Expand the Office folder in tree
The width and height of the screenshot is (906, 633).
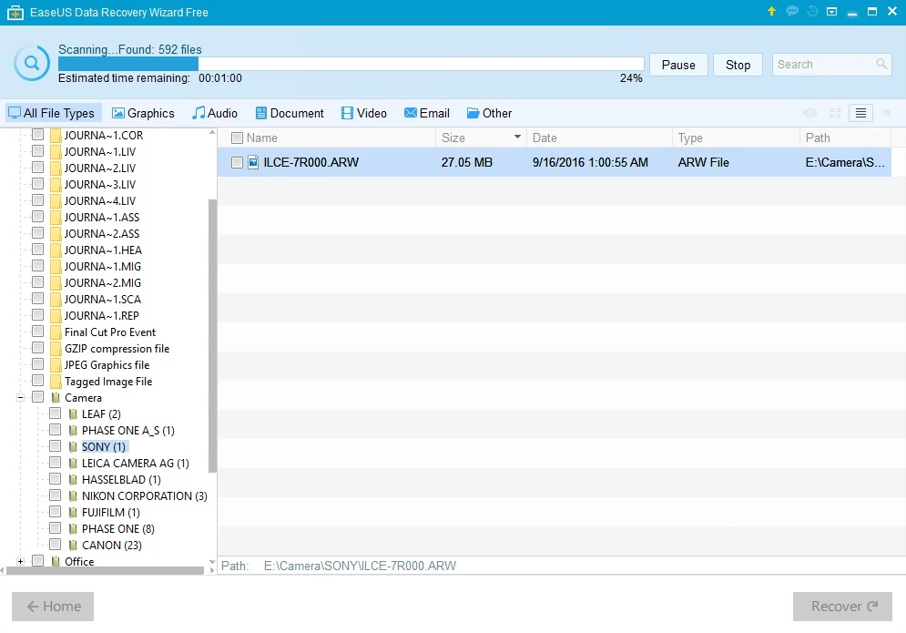click(20, 562)
